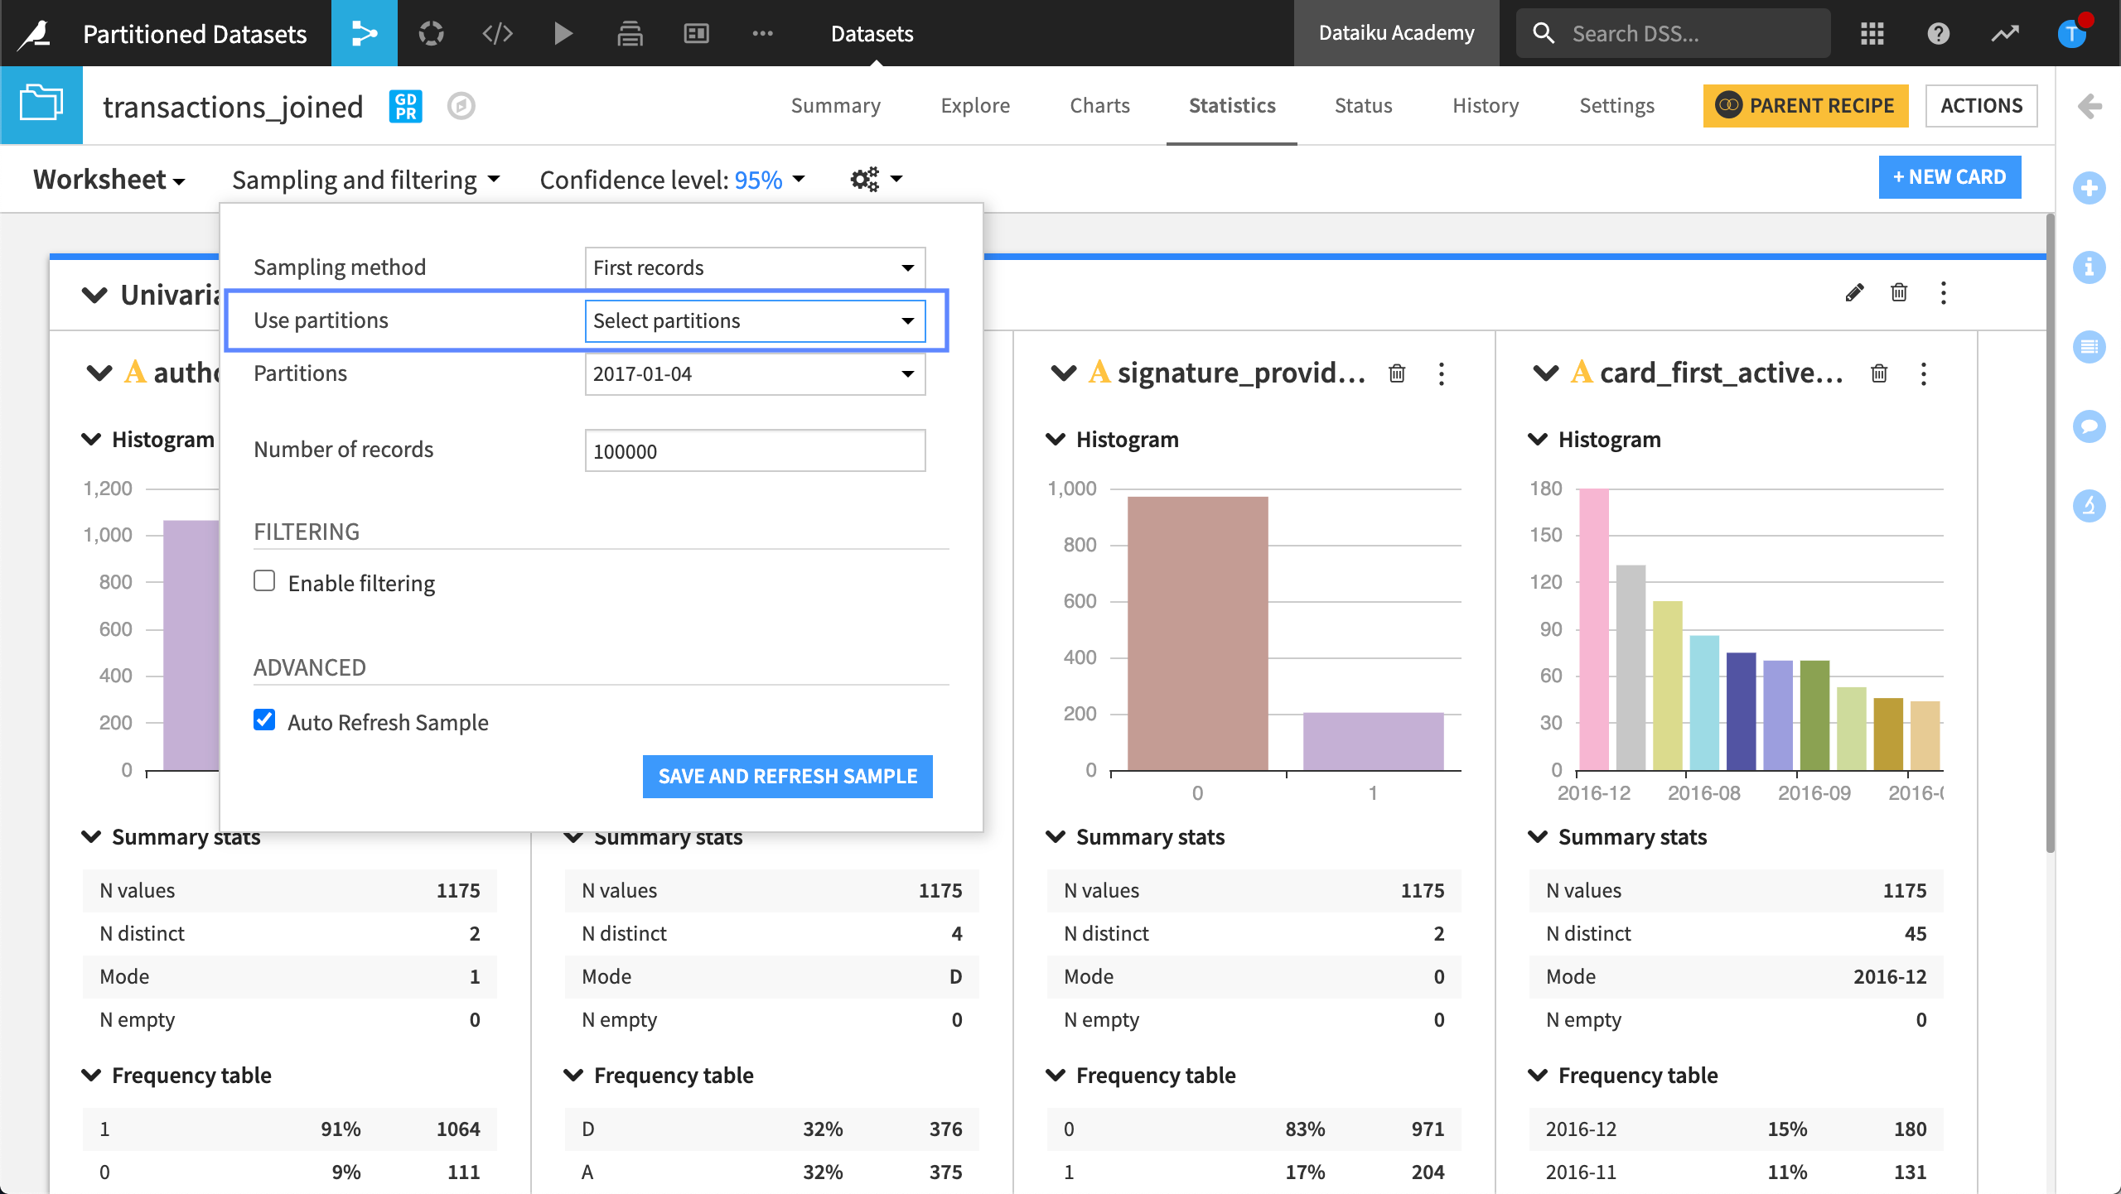This screenshot has height=1194, width=2121.
Task: Click the Number of records field
Action: pos(754,451)
